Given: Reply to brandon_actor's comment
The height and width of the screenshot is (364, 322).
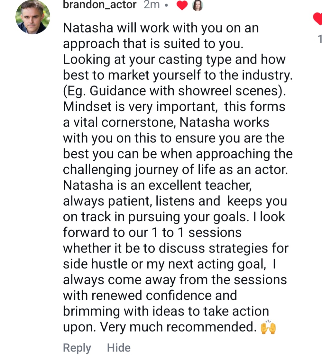Looking at the screenshot, I should (x=77, y=348).
